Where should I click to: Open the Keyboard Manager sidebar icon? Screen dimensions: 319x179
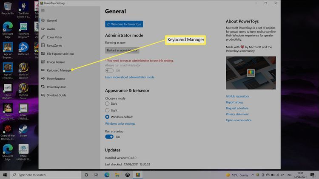(x=43, y=70)
